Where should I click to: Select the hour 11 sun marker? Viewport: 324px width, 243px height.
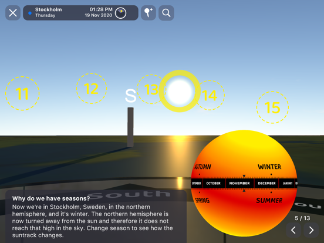click(x=22, y=93)
